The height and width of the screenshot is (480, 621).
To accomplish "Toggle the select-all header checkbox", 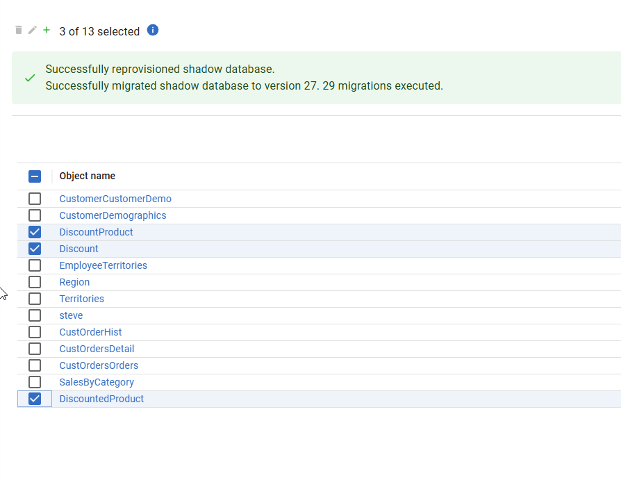I will point(35,176).
